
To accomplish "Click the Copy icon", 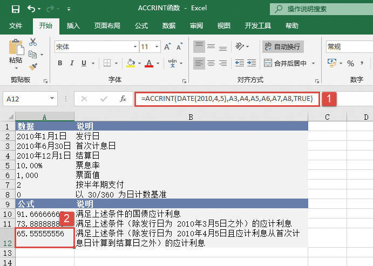I will [32, 54].
